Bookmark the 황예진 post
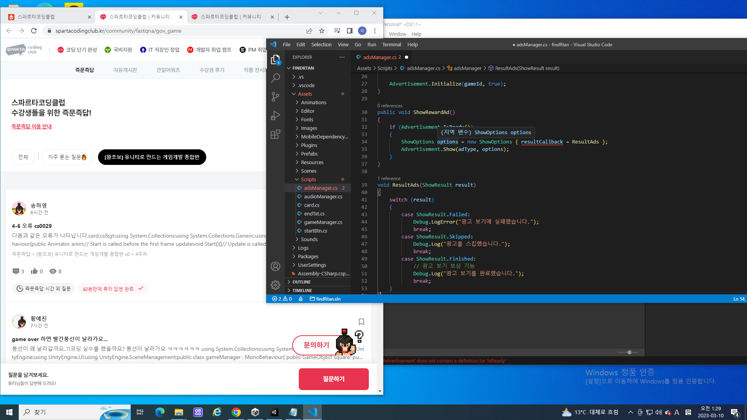This screenshot has height=420, width=747. click(x=361, y=322)
